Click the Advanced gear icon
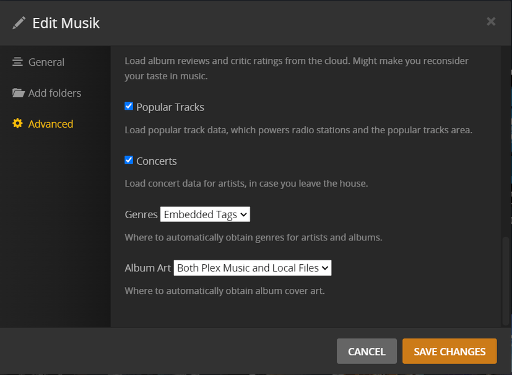This screenshot has height=375, width=512. tap(17, 123)
